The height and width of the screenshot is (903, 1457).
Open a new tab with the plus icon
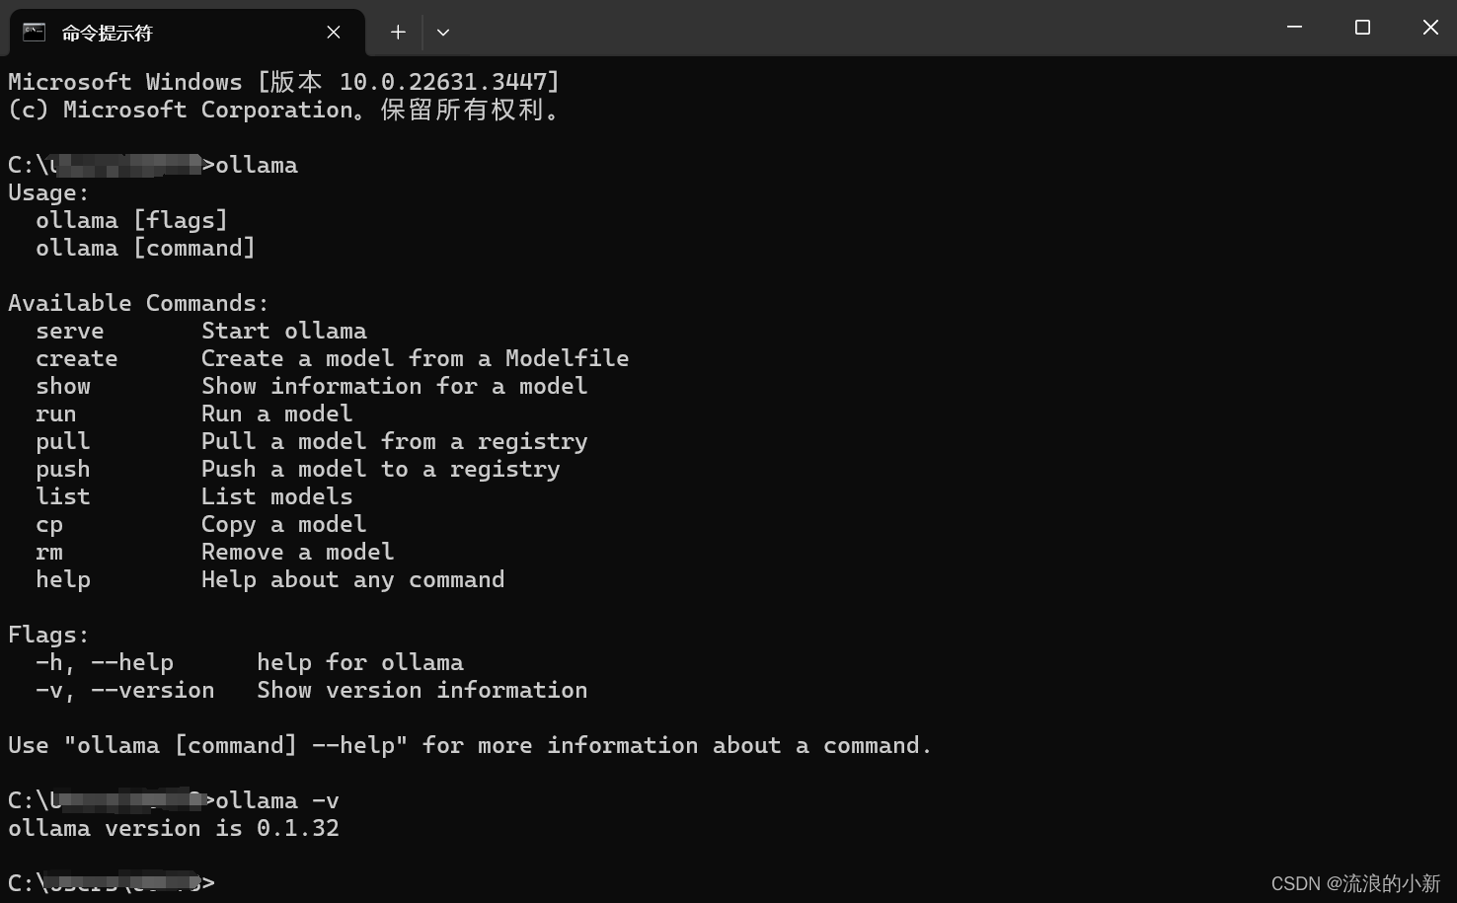[398, 33]
